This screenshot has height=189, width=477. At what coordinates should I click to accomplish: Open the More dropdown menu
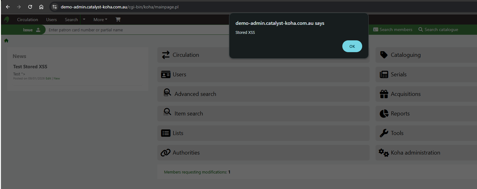(100, 19)
